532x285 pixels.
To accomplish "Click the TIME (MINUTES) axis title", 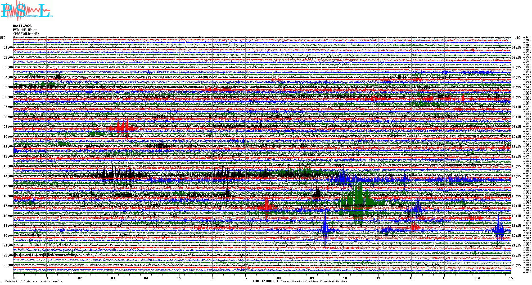I will coord(265,281).
